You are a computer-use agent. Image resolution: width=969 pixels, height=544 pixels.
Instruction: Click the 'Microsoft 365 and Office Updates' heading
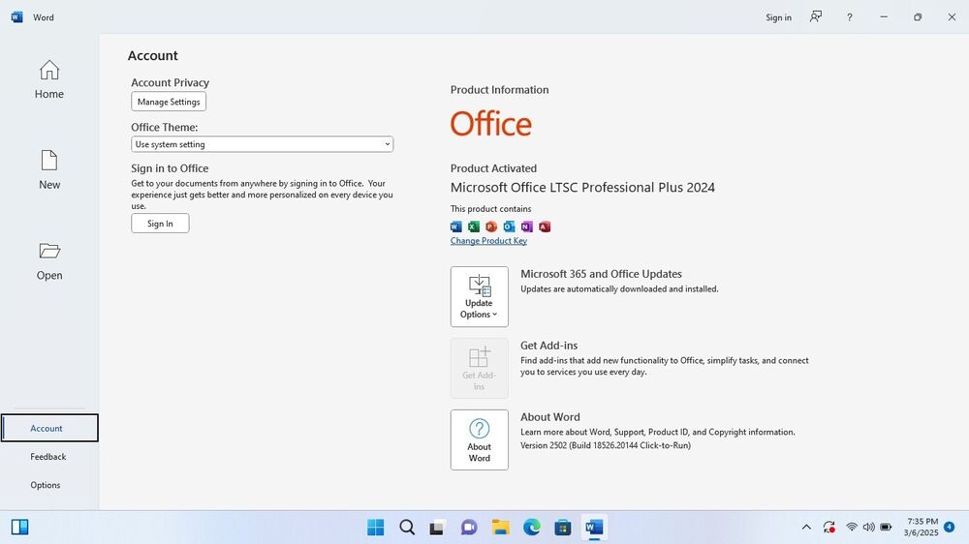(602, 274)
